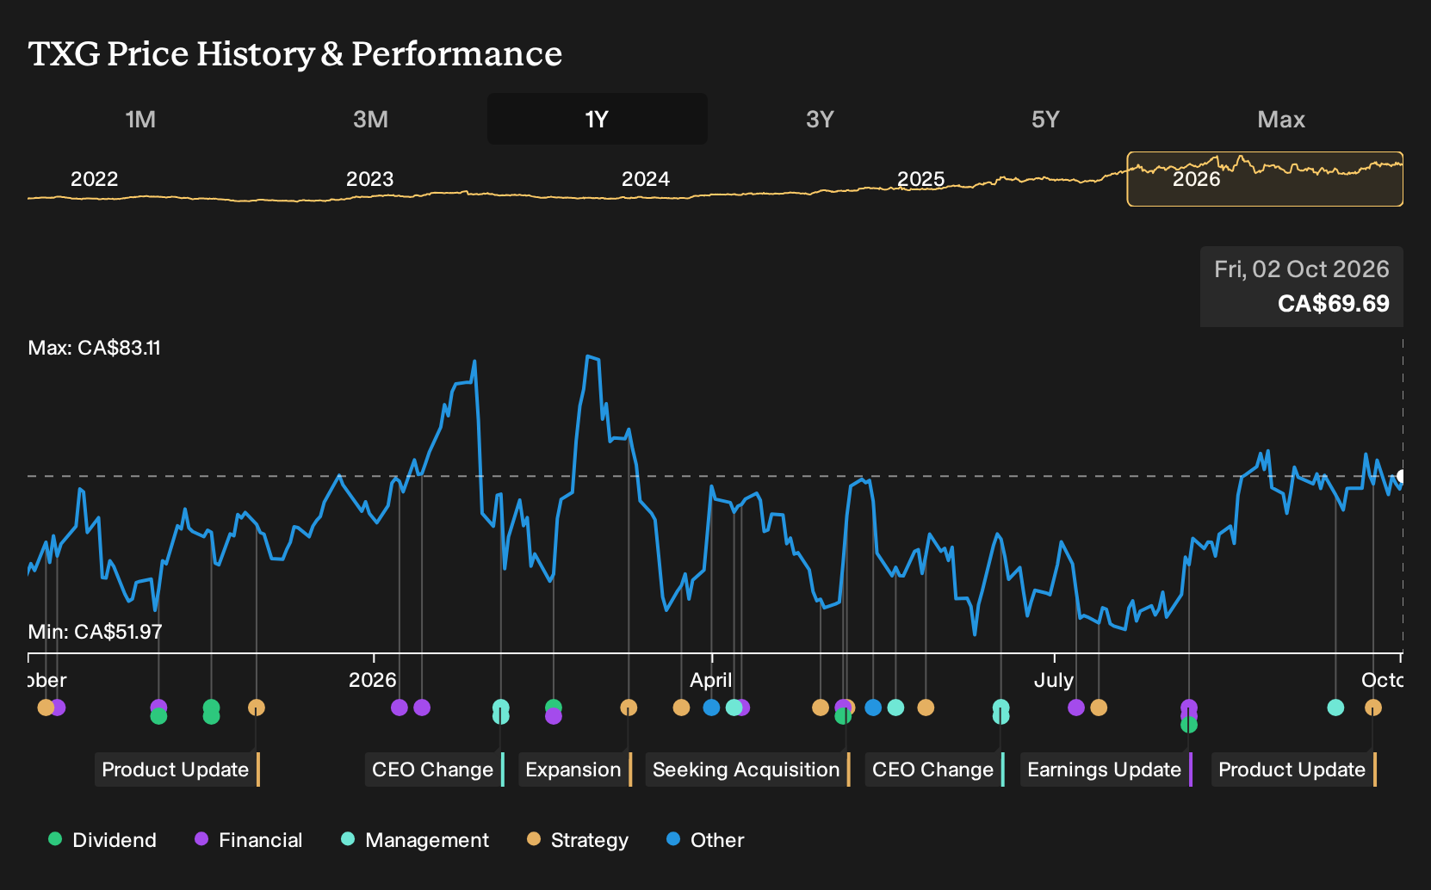Show Max price history range
The image size is (1431, 890).
1281,119
